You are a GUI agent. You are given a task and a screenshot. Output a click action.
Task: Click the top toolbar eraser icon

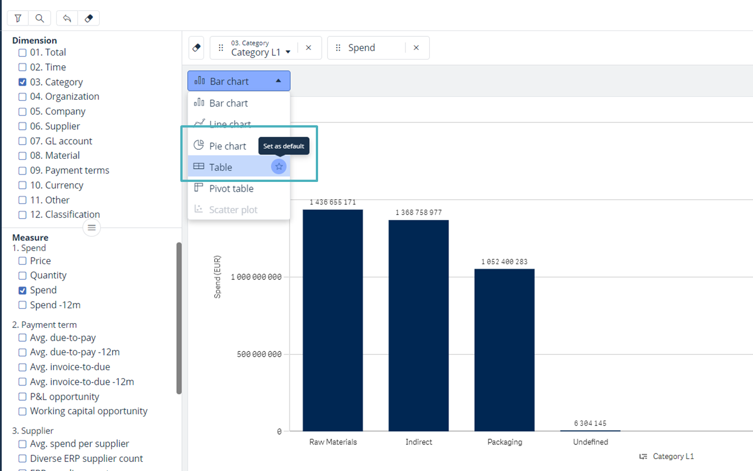pos(88,18)
